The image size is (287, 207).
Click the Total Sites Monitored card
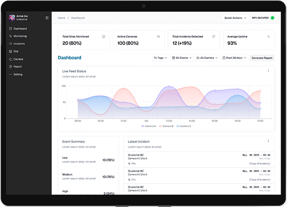pyautogui.click(x=84, y=40)
